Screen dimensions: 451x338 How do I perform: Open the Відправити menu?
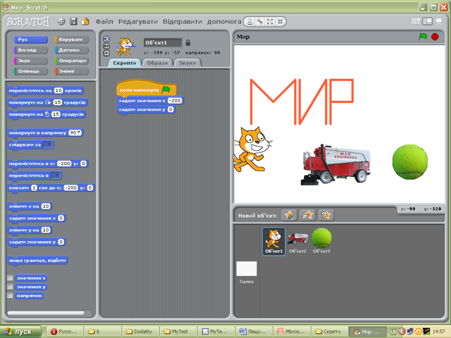click(182, 22)
